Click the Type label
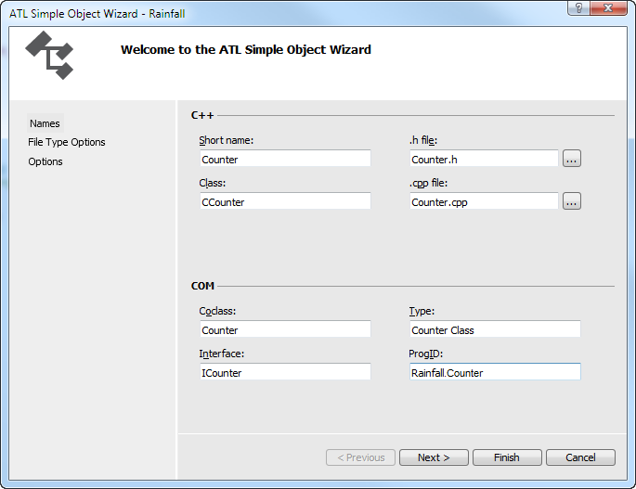The height and width of the screenshot is (489, 636). (x=422, y=312)
